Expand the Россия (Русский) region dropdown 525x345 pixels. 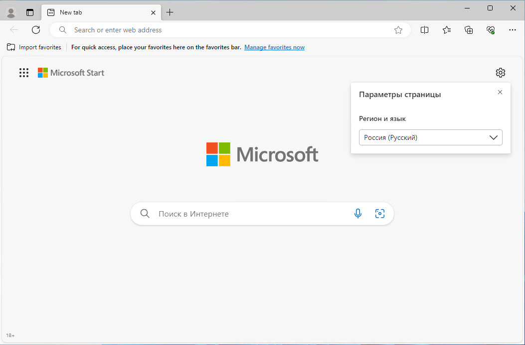(431, 137)
